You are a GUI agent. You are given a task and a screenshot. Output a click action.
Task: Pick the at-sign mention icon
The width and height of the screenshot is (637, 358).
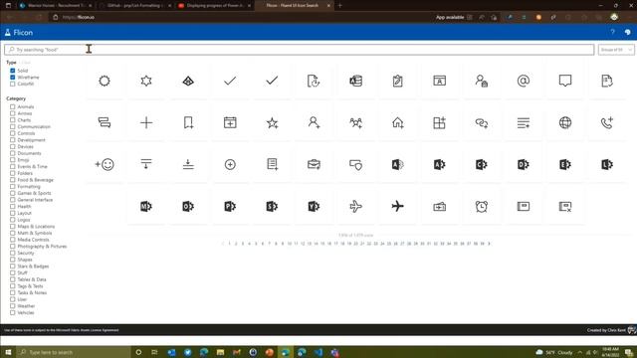524,81
